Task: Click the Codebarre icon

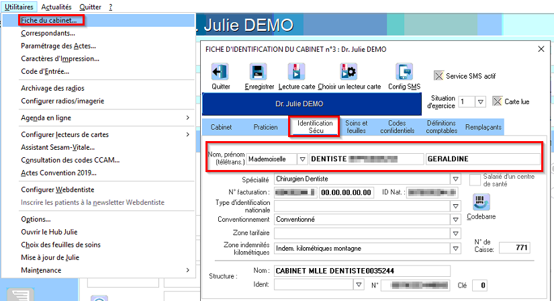Action: (481, 202)
